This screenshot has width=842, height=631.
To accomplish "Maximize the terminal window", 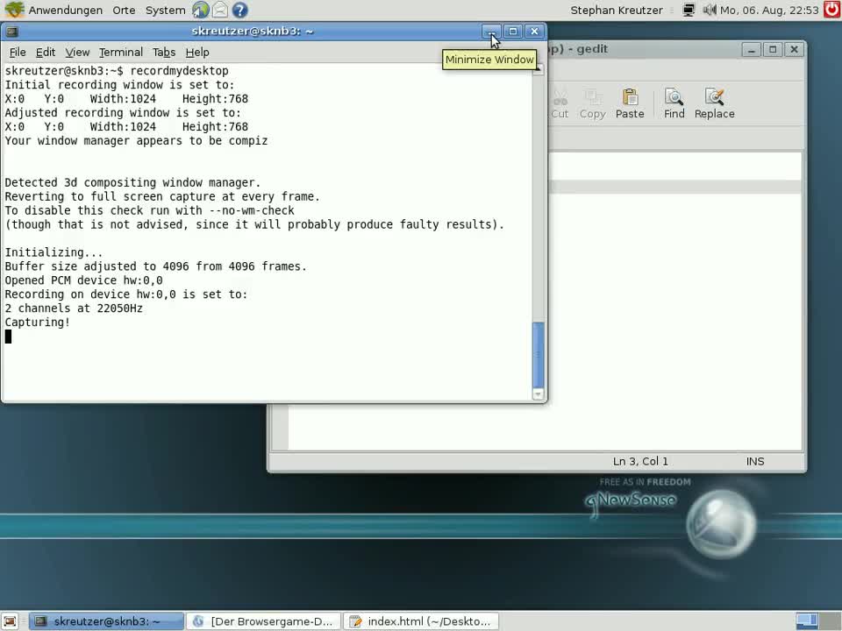I will 513,32.
